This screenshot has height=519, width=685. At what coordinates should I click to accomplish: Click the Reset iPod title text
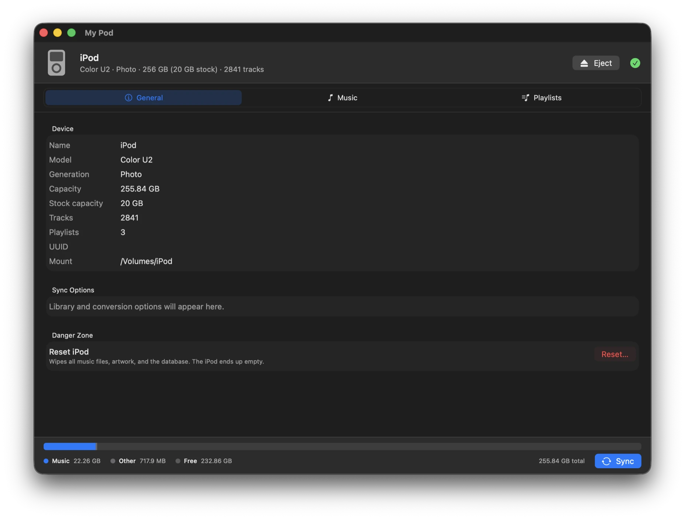[x=69, y=352]
